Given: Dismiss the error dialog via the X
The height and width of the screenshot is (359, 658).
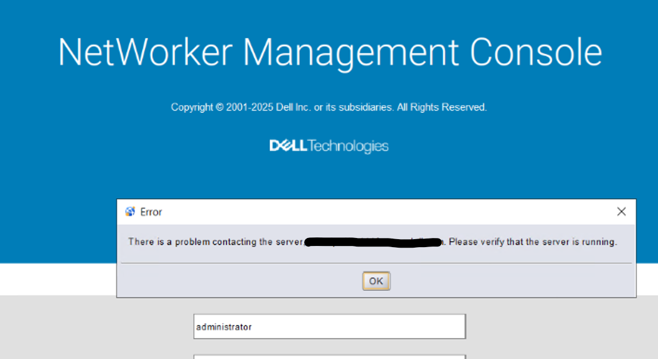Looking at the screenshot, I should click(x=621, y=211).
